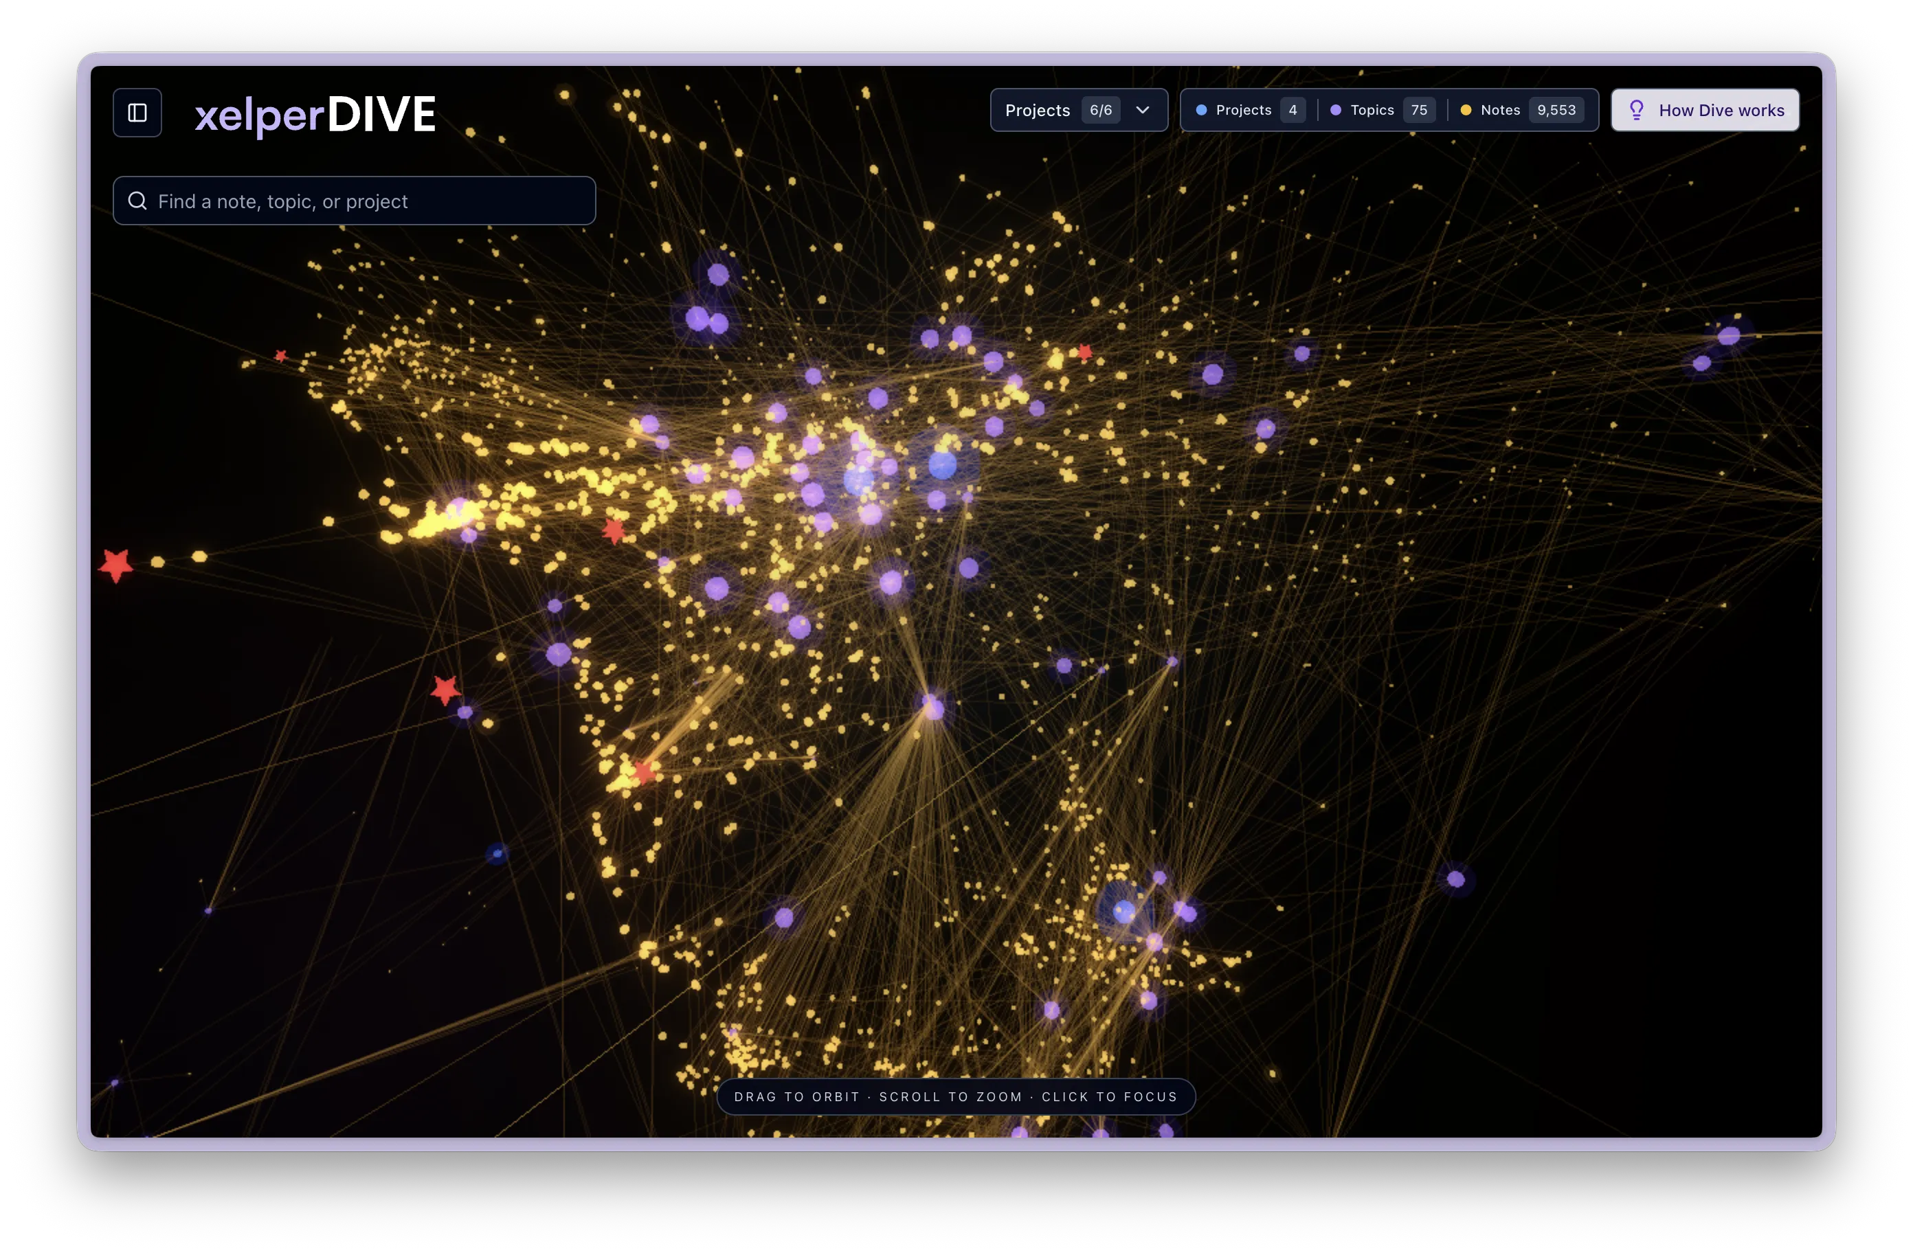Screen dimensions: 1913x1253
Task: Focus the purple topic node at far right lower area
Action: pyautogui.click(x=1455, y=879)
